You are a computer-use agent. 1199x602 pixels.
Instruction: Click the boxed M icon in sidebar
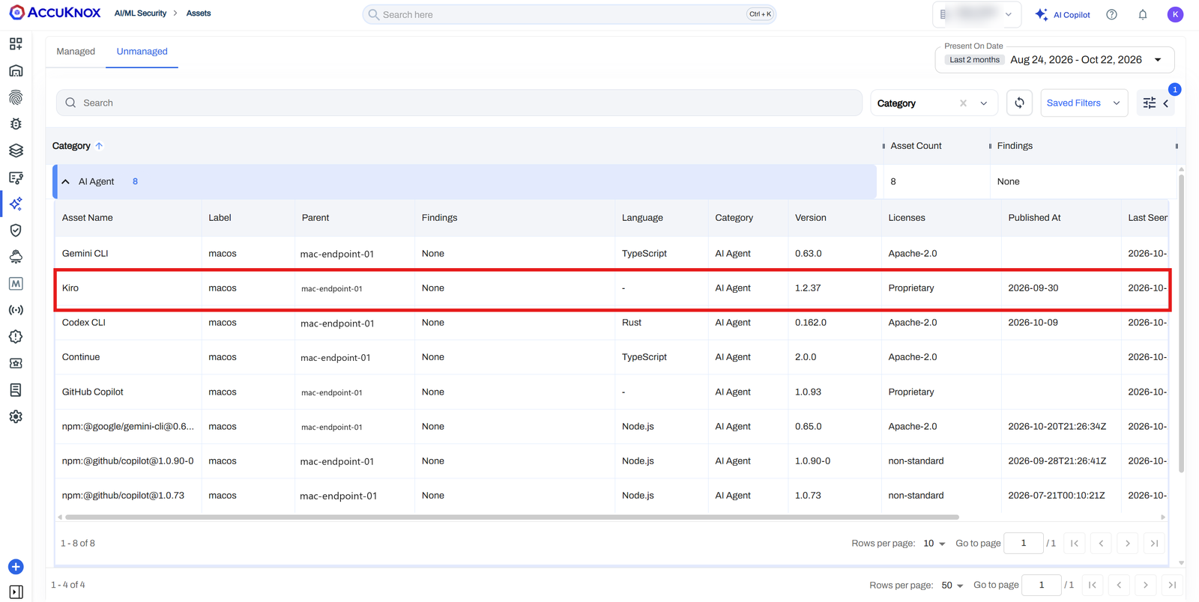point(16,284)
